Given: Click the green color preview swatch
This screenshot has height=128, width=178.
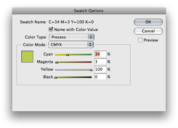Looking at the screenshot, I should [x=27, y=57].
